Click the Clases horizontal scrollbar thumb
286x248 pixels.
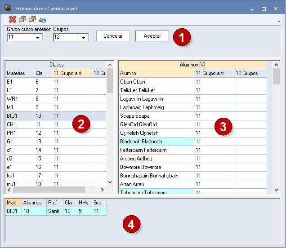pos(49,190)
